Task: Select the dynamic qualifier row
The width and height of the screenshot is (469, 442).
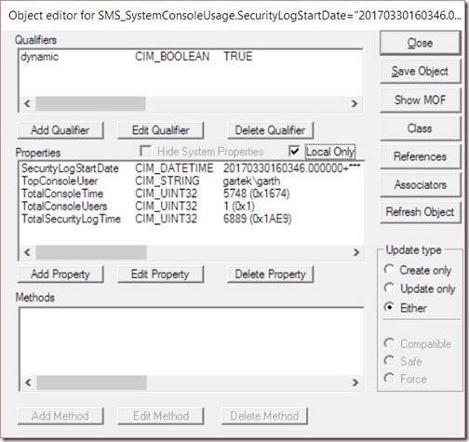Action: click(191, 57)
